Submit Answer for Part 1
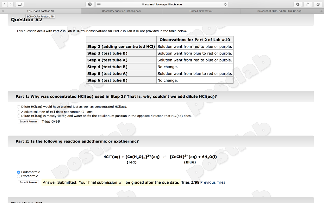The height and width of the screenshot is (203, 324). pyautogui.click(x=28, y=121)
